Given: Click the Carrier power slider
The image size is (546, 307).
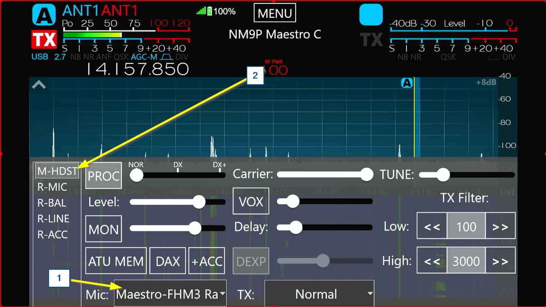Looking at the screenshot, I should [325, 175].
